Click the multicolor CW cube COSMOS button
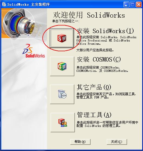The width and height of the screenshot is (143, 151). (62, 66)
